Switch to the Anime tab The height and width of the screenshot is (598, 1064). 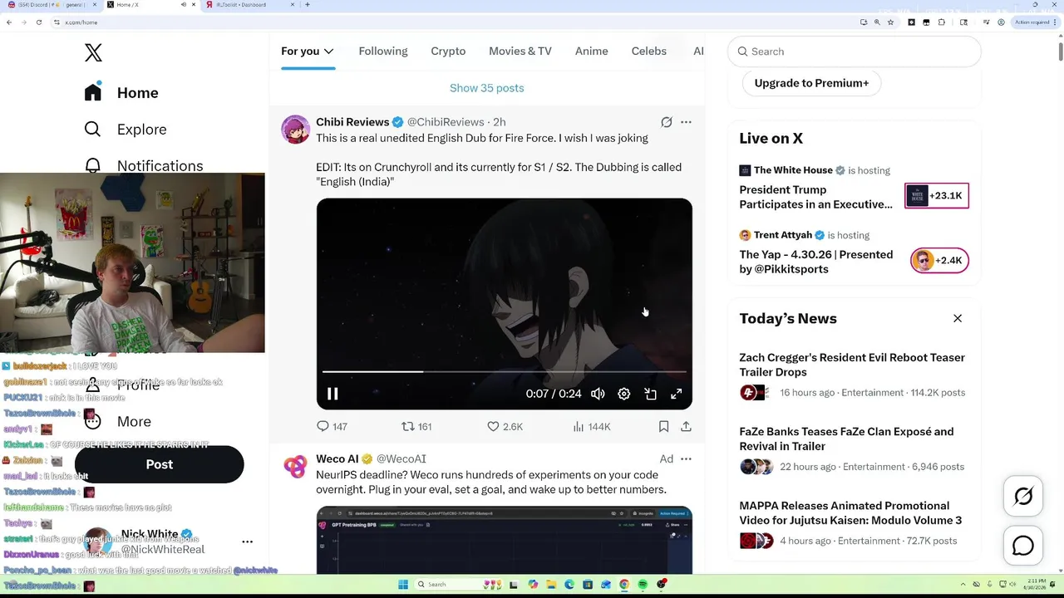(592, 51)
